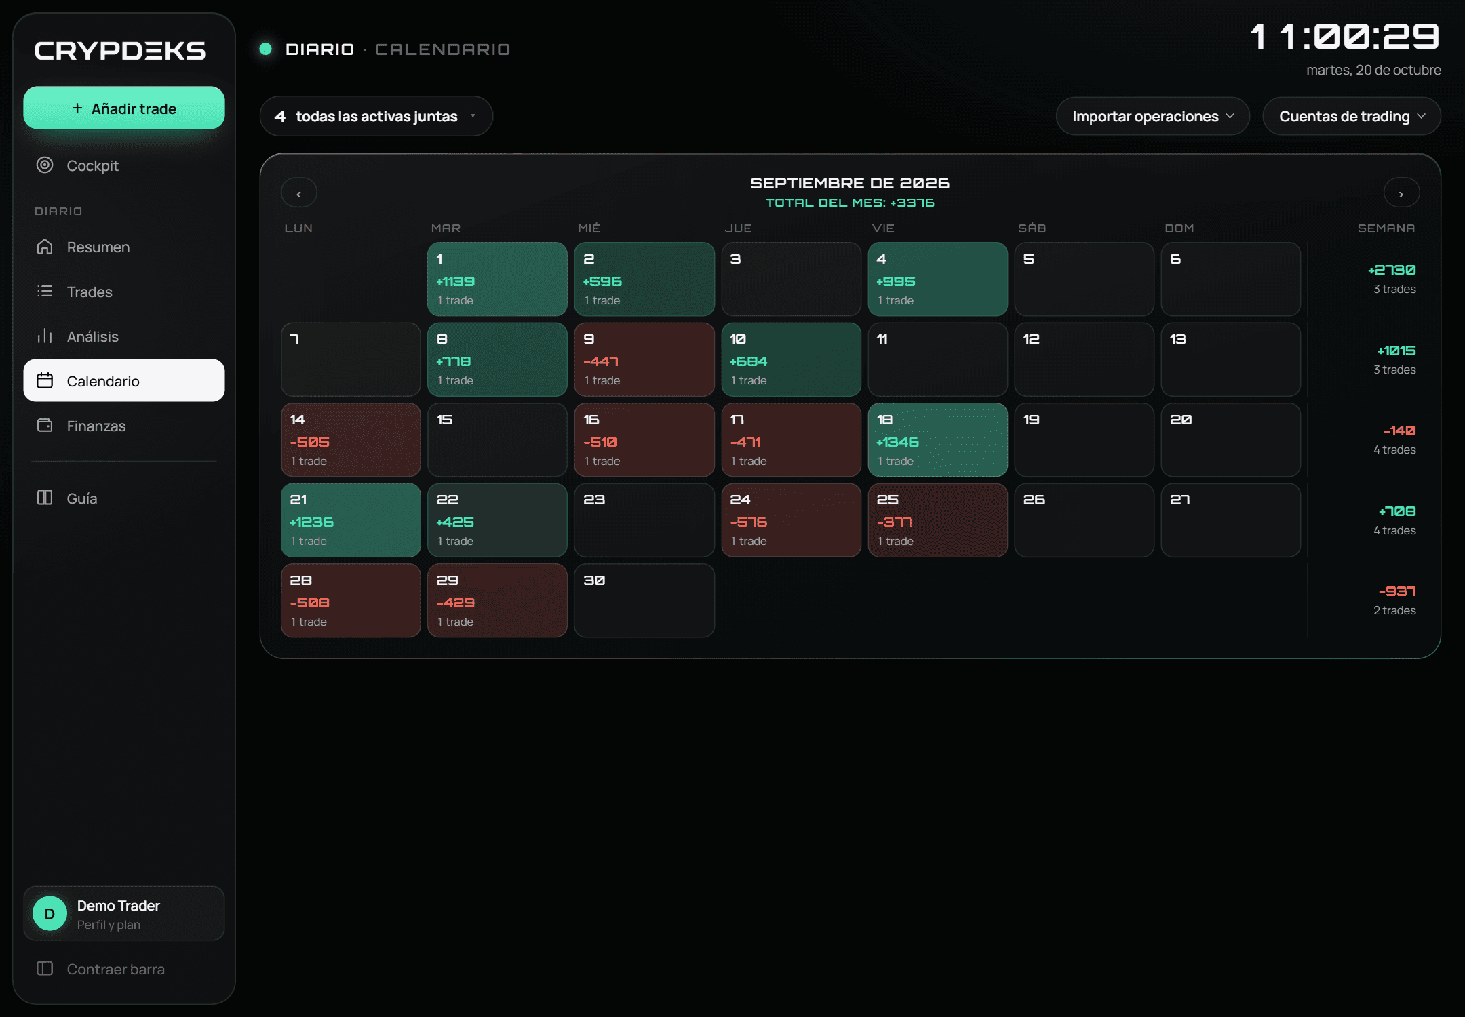Click day 14 cell showing -505
The image size is (1465, 1017).
351,440
